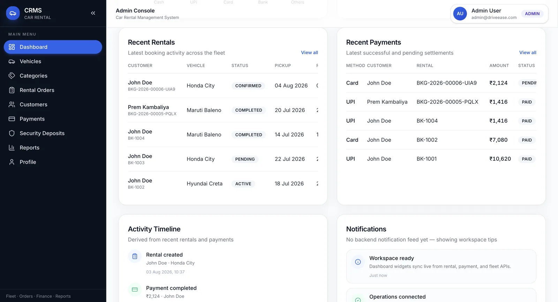Screen dimensions: 558x302
Task: Click Honda City in BK-1003 row
Action: point(201,159)
